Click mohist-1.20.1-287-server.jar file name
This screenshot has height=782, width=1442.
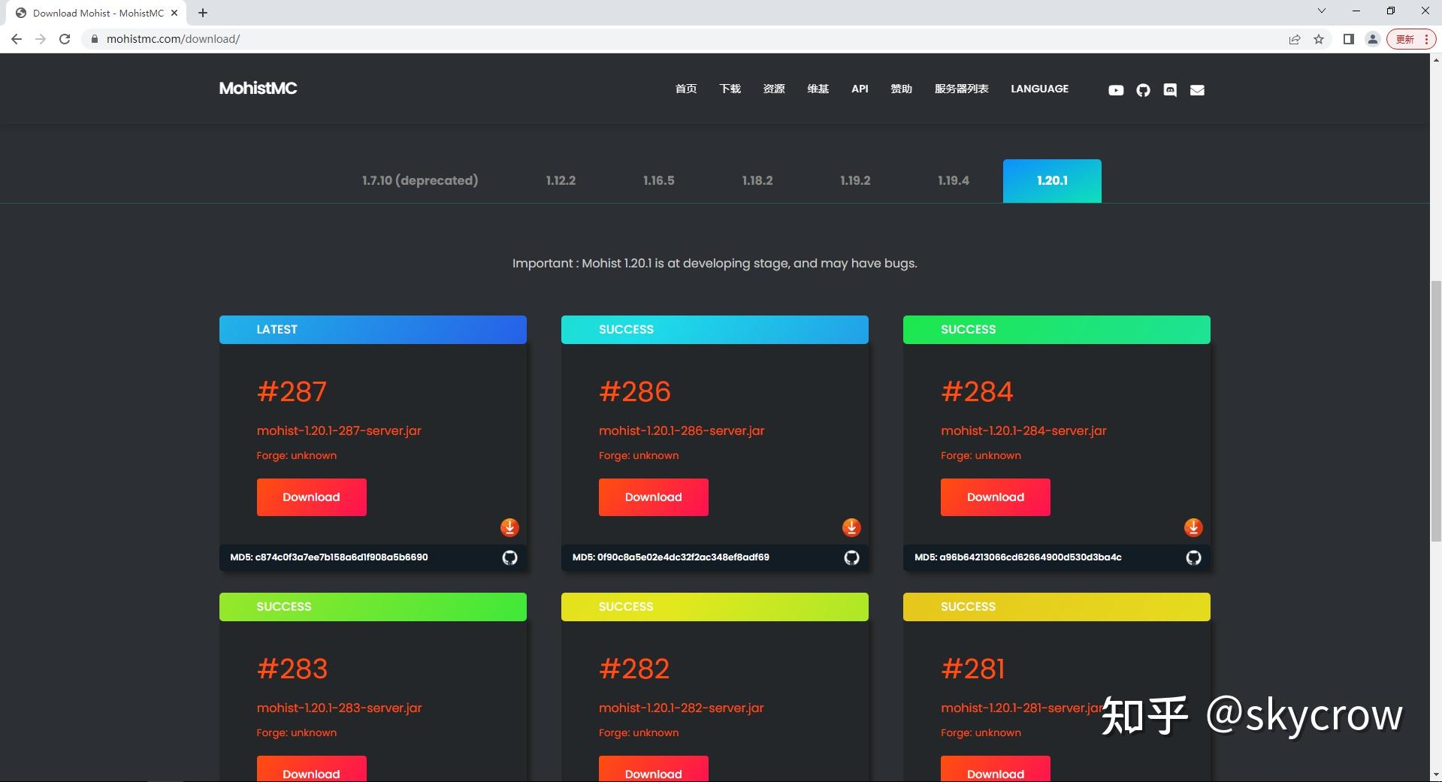click(339, 430)
